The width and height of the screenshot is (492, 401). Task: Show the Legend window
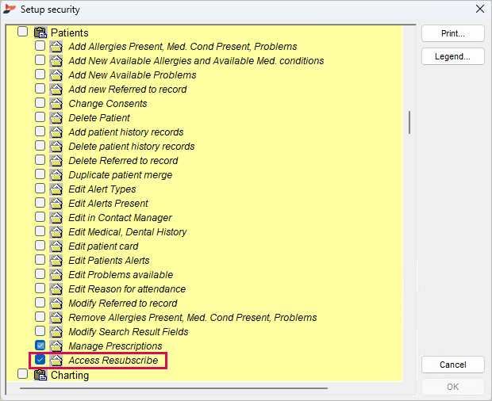point(453,56)
